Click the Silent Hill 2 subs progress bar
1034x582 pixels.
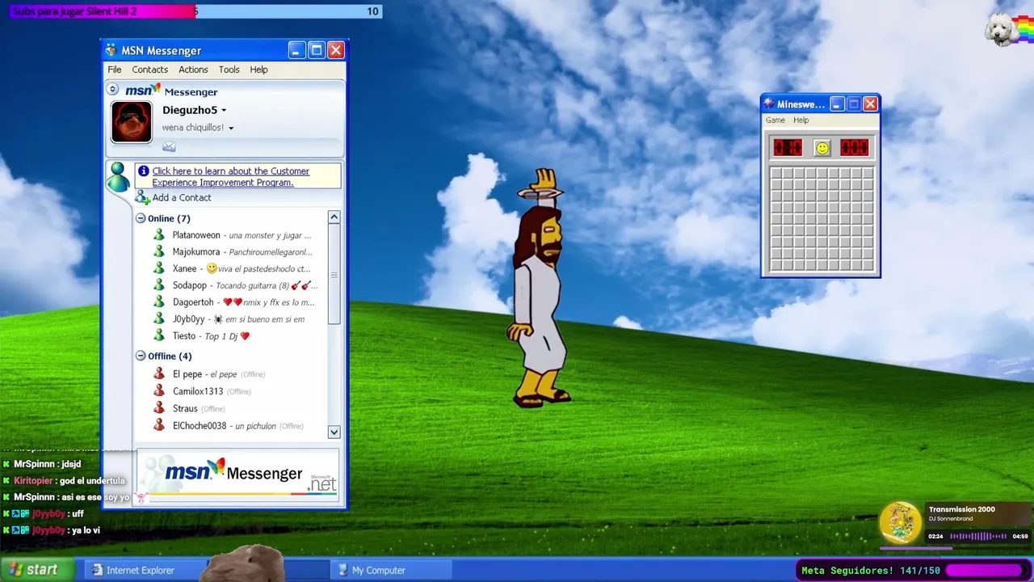click(195, 11)
